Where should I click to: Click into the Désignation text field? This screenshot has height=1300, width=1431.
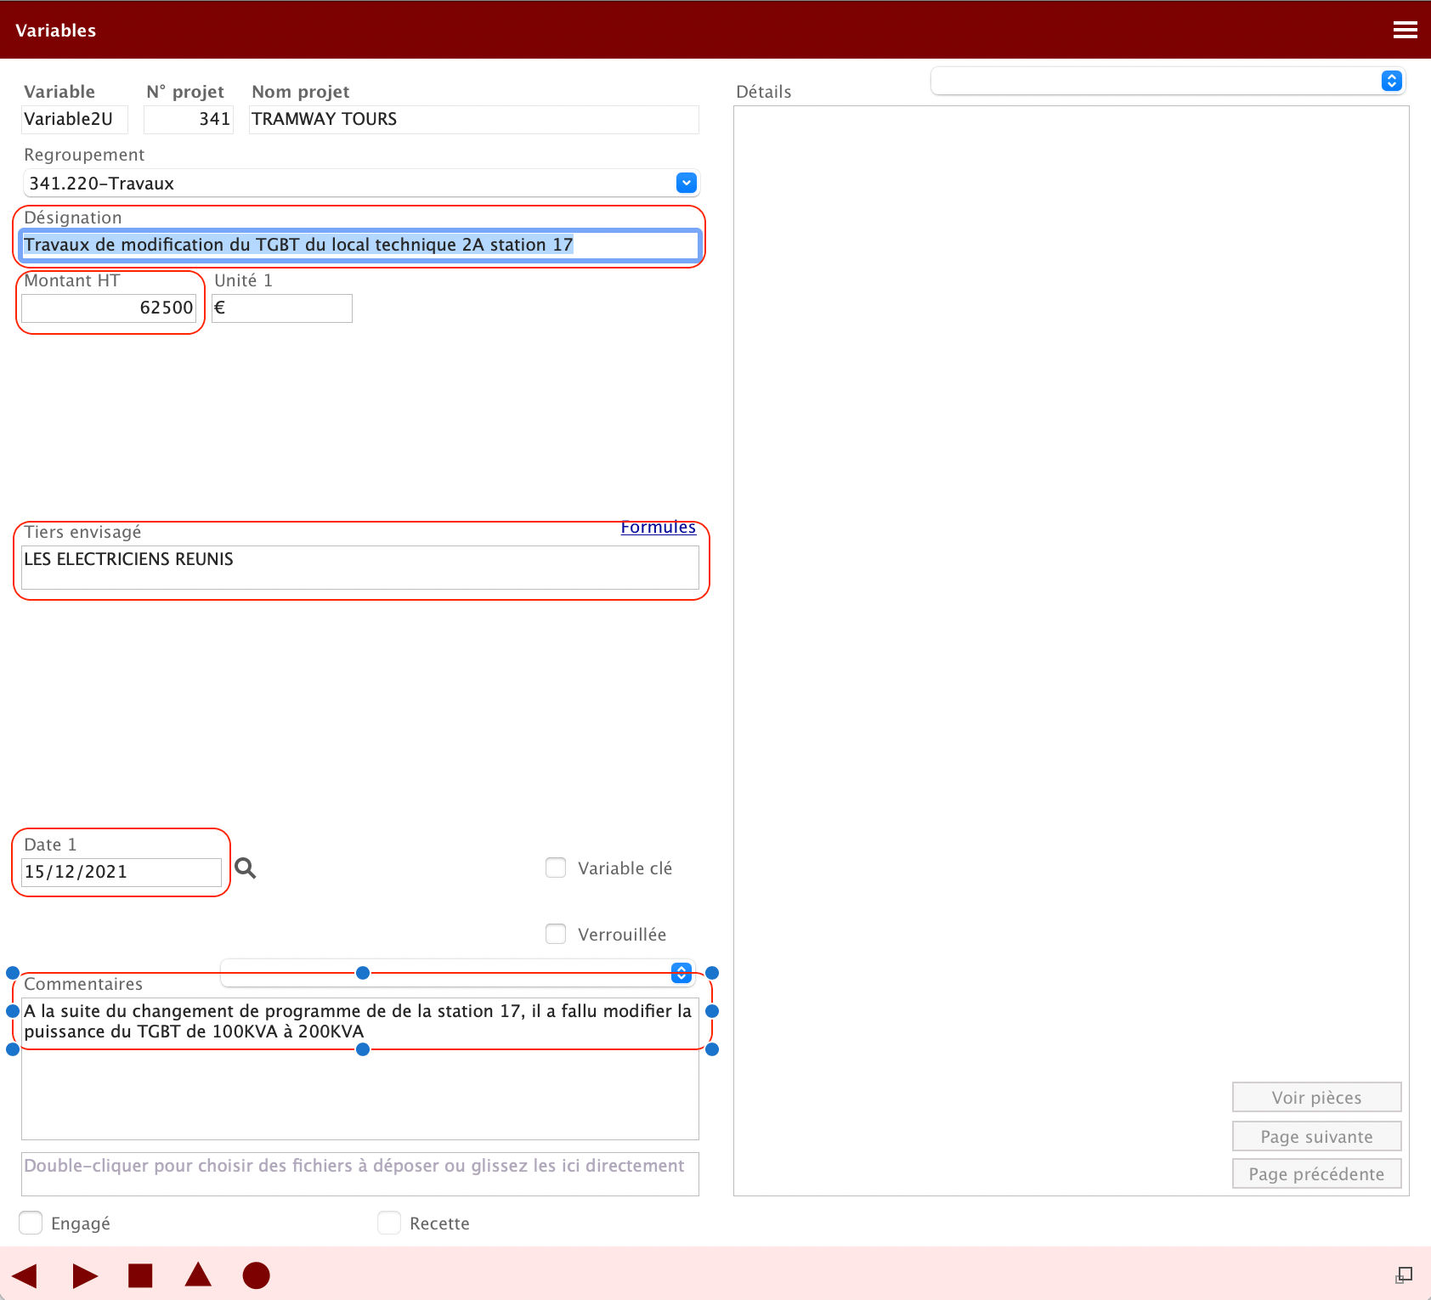point(360,245)
